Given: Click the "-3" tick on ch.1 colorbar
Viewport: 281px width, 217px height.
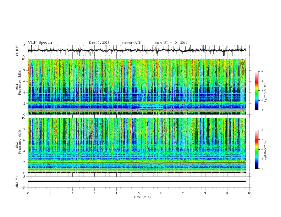Looking at the screenshot, I should [261, 71].
